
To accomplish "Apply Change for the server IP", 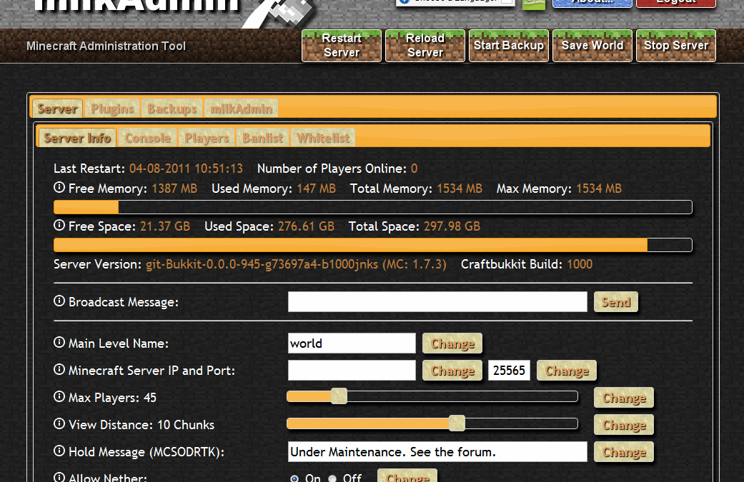I will (452, 370).
